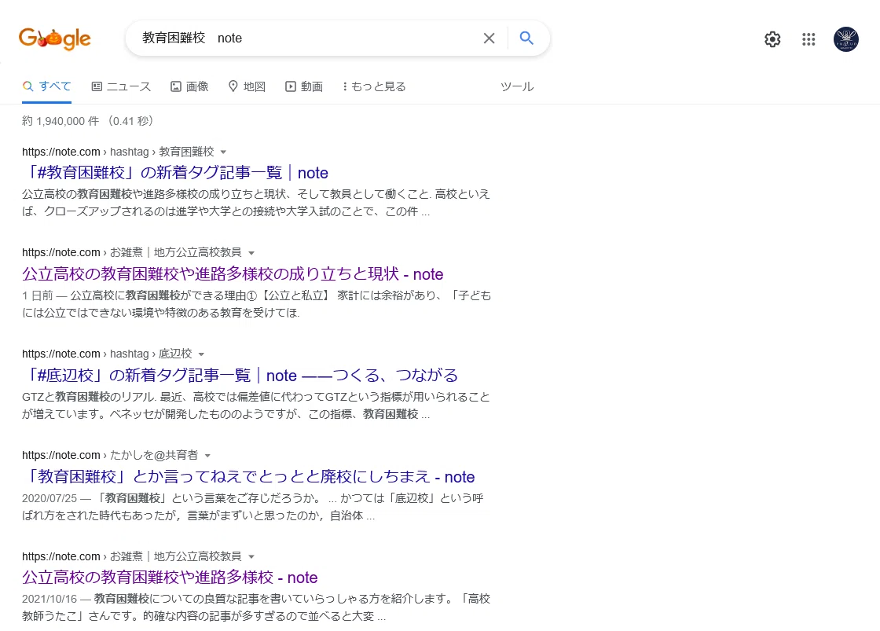
Task: Click the Google logo to go home
Action: [x=54, y=39]
